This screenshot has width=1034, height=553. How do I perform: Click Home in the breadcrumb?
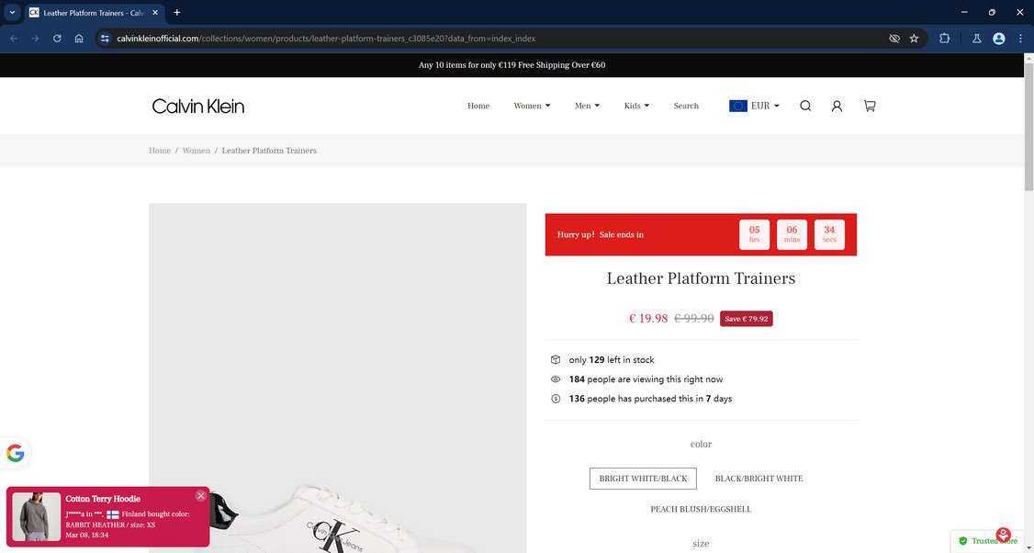pyautogui.click(x=160, y=151)
